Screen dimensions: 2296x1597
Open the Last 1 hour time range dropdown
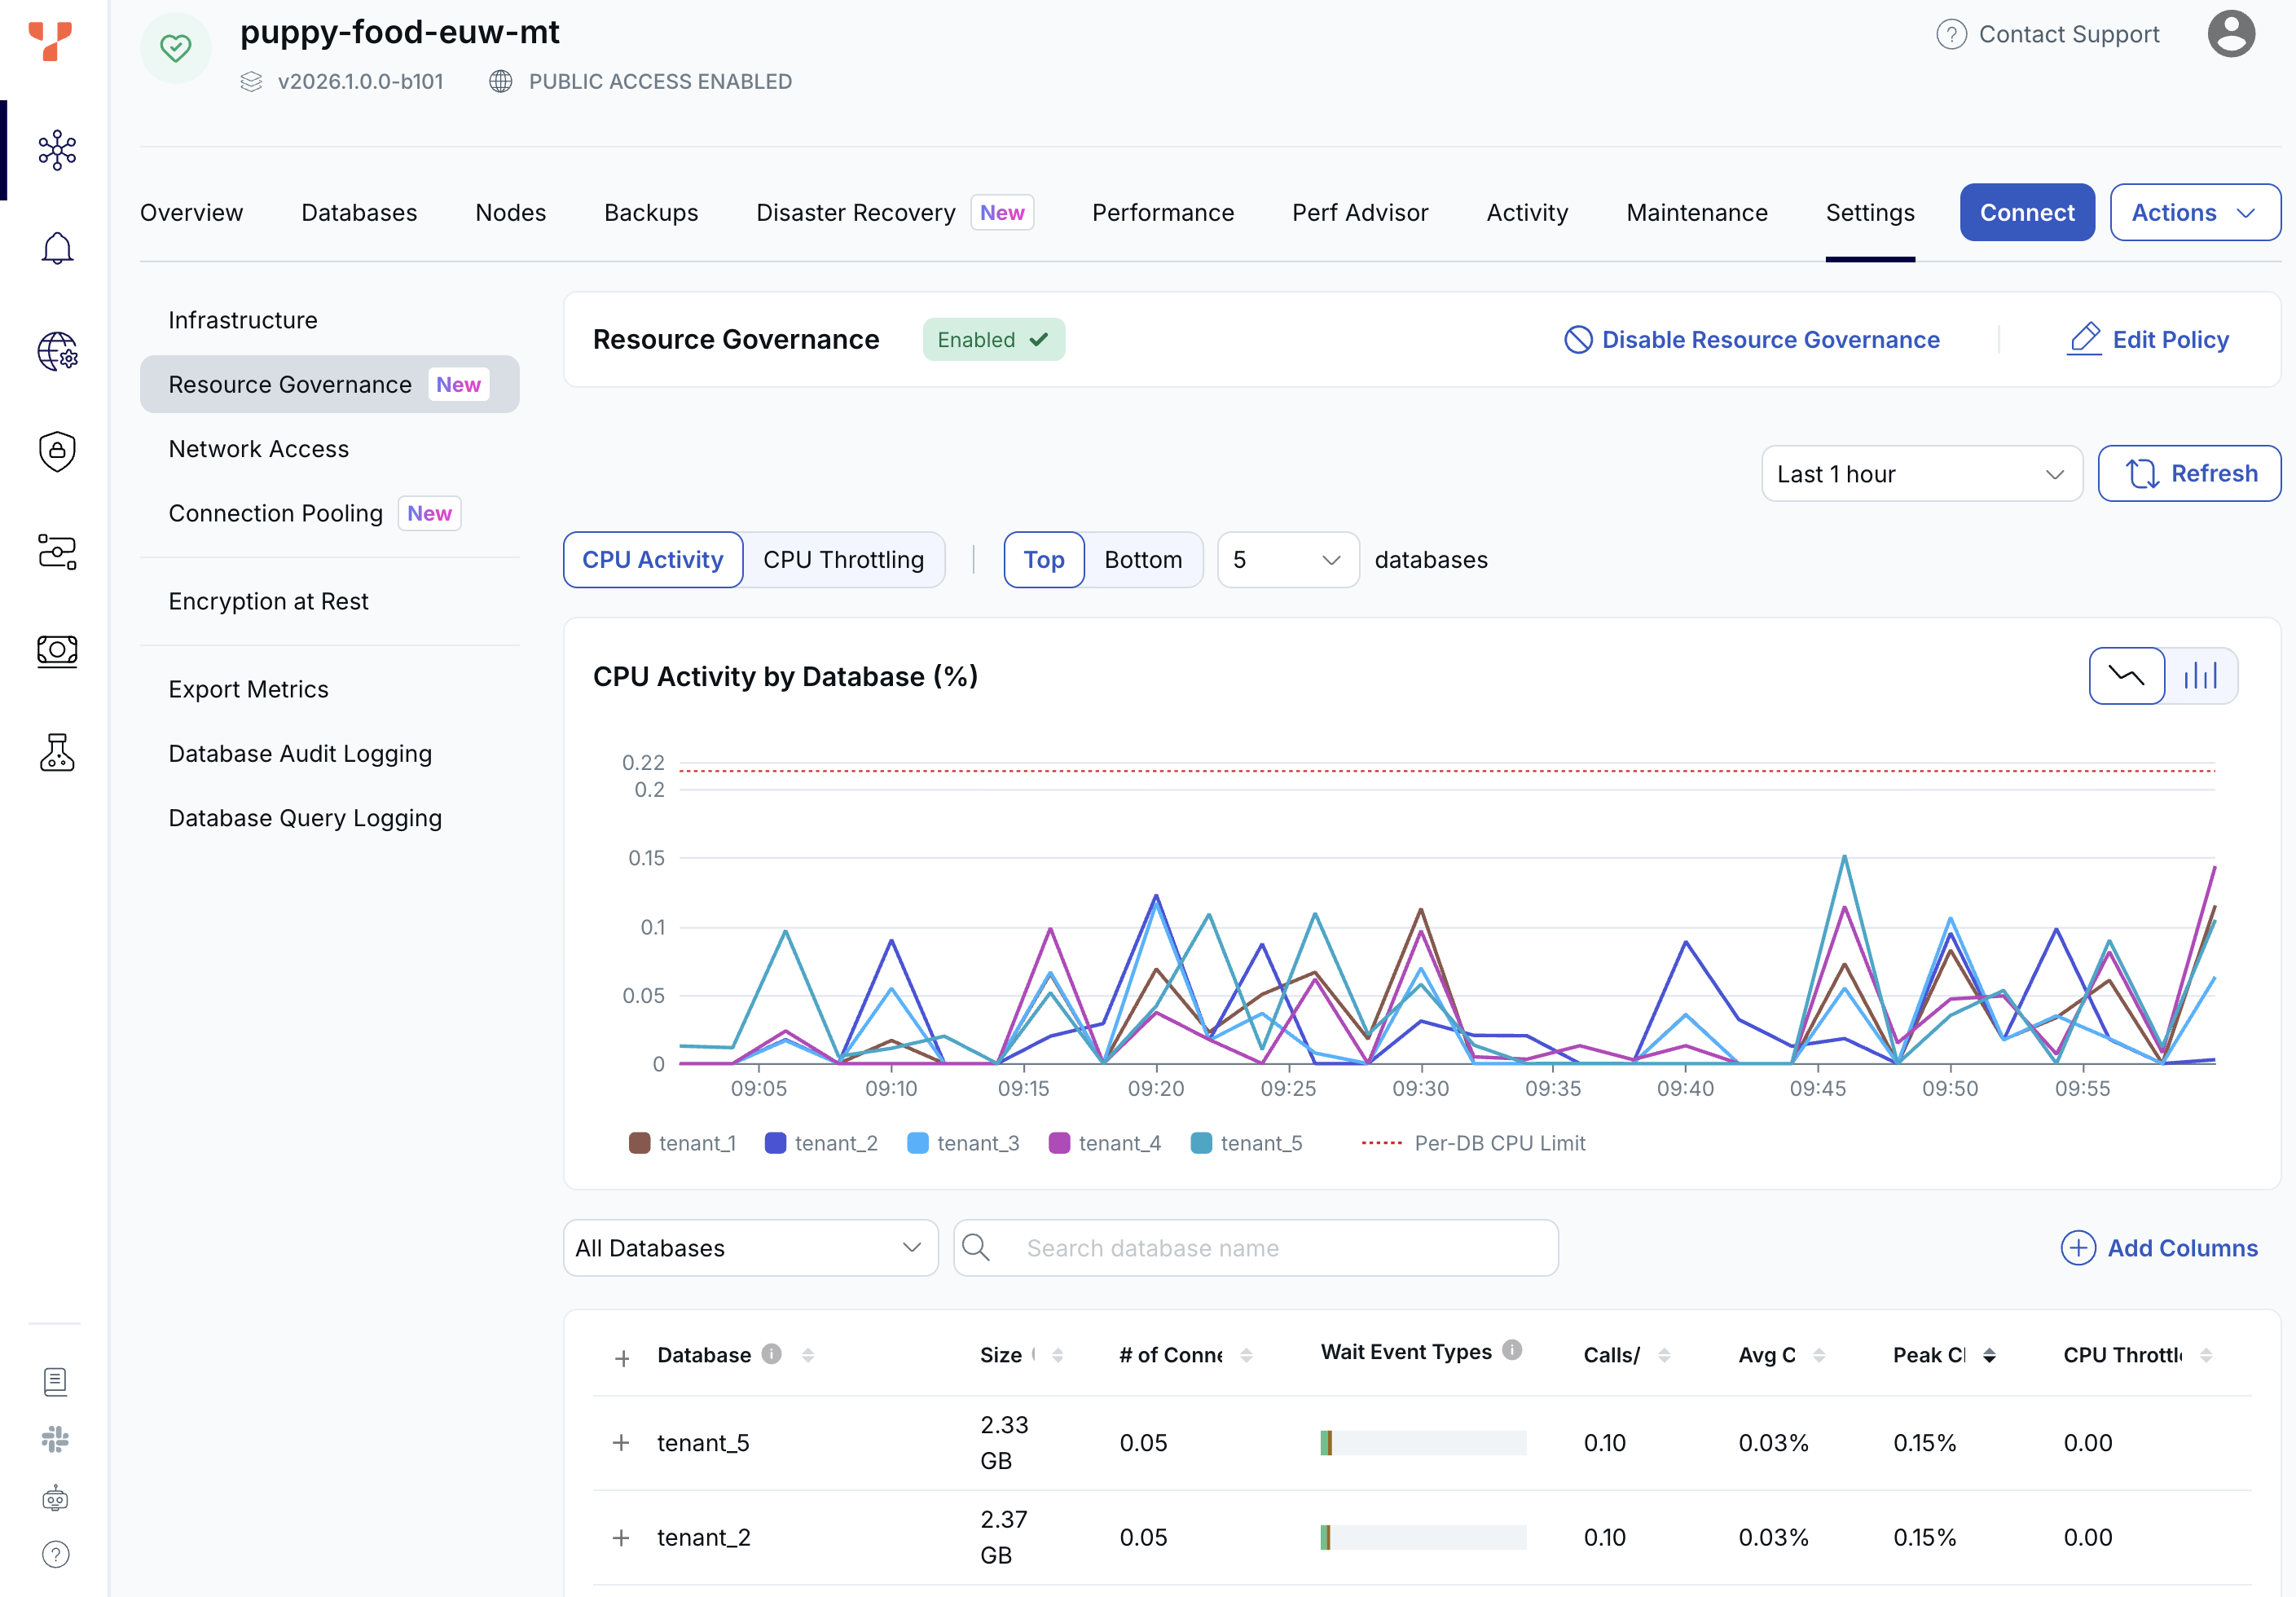[x=1922, y=474]
